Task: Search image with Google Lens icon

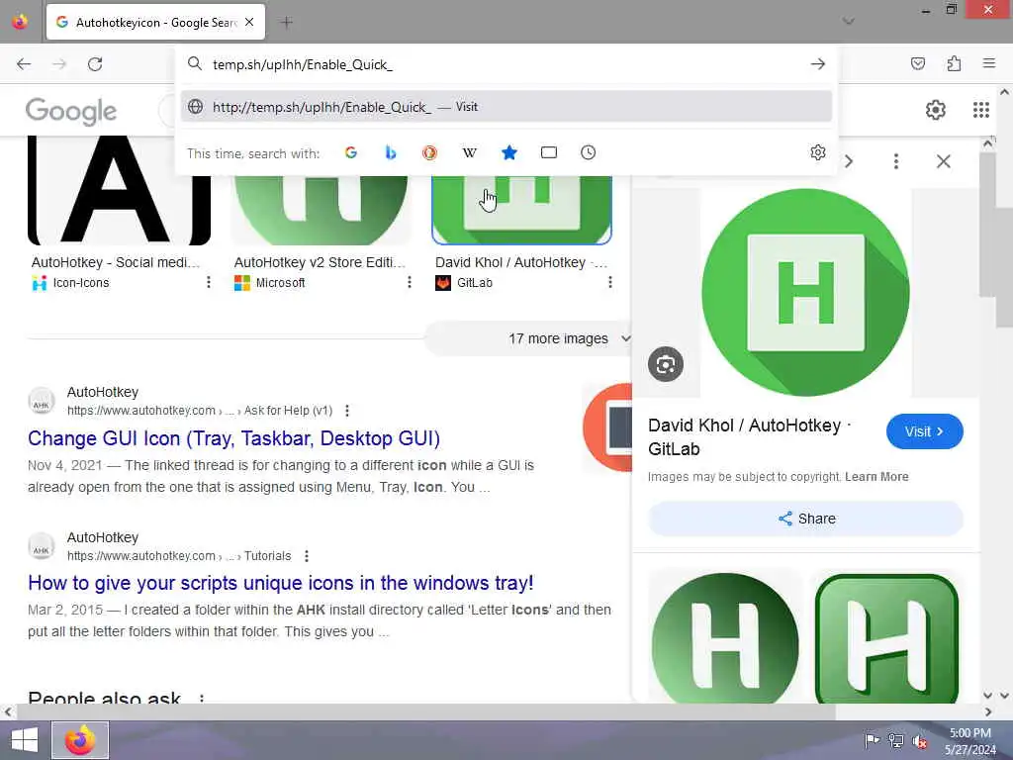Action: [x=666, y=364]
